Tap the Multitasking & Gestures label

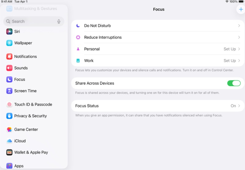[36, 9]
